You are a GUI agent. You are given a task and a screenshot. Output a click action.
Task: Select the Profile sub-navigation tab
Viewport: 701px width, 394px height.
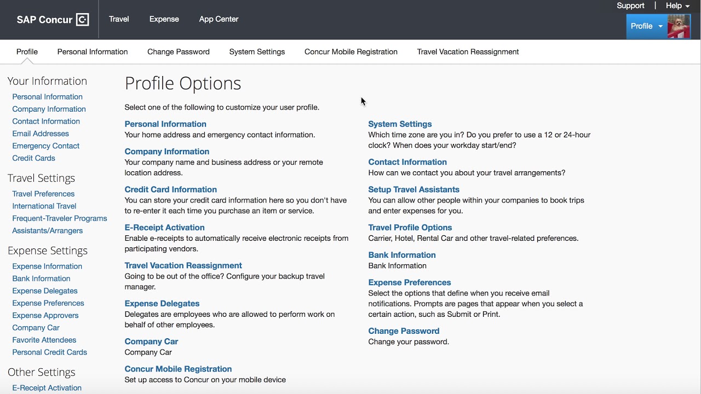(27, 52)
